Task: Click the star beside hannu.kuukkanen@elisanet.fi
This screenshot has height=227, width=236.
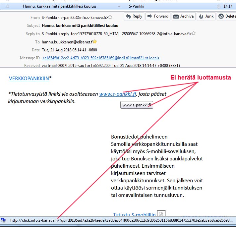Action: pos(95,42)
